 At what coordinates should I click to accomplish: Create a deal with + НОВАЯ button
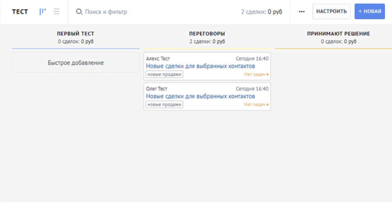(369, 11)
